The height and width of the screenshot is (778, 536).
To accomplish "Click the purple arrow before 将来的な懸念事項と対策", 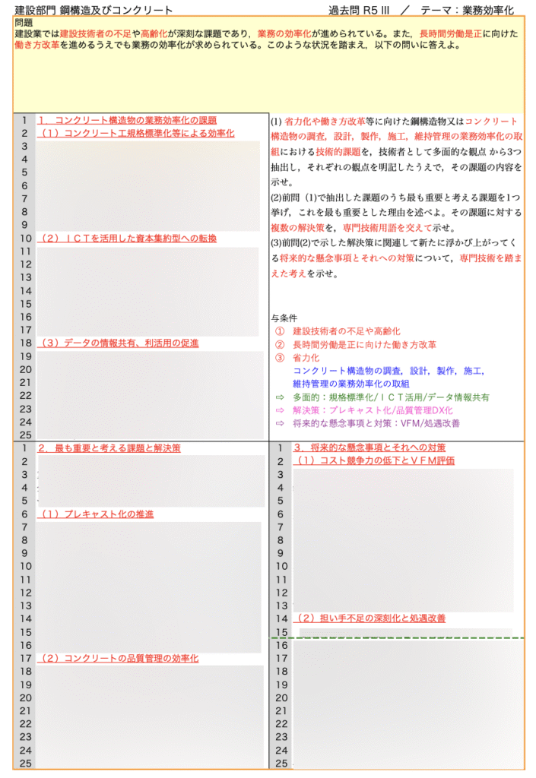I will 279,423.
